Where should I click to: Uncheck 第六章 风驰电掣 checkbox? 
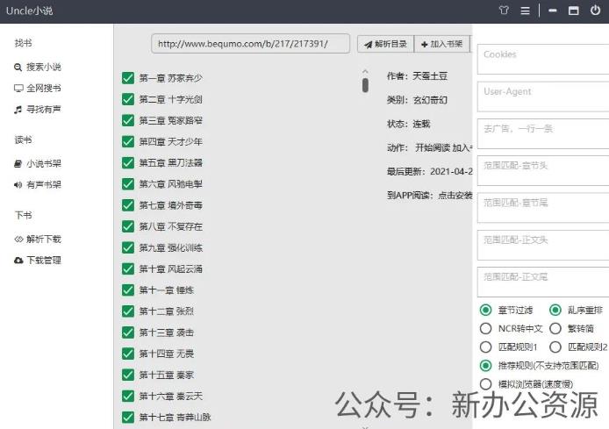point(128,184)
